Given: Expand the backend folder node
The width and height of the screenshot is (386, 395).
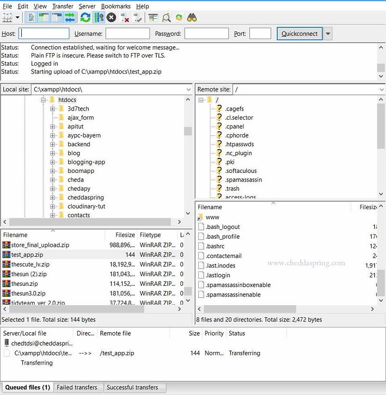Looking at the screenshot, I should click(x=53, y=144).
